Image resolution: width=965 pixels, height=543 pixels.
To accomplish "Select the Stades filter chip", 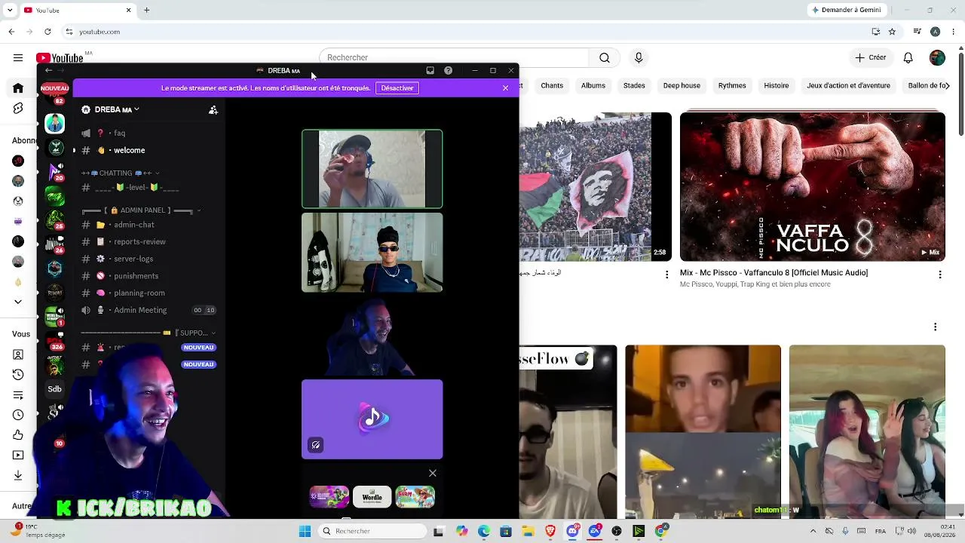I will tap(634, 86).
